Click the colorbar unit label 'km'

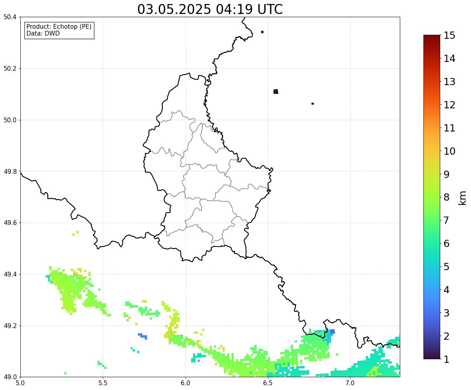click(x=462, y=198)
